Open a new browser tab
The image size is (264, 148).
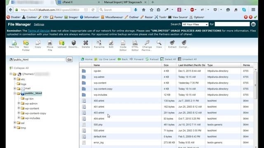[x=153, y=2]
